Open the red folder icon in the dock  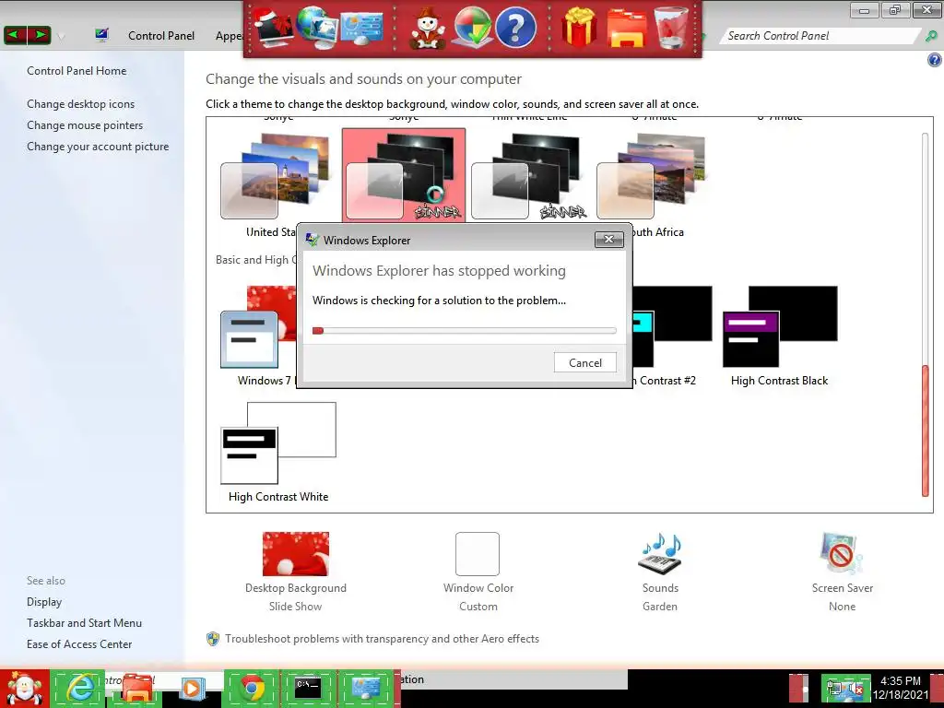point(626,28)
